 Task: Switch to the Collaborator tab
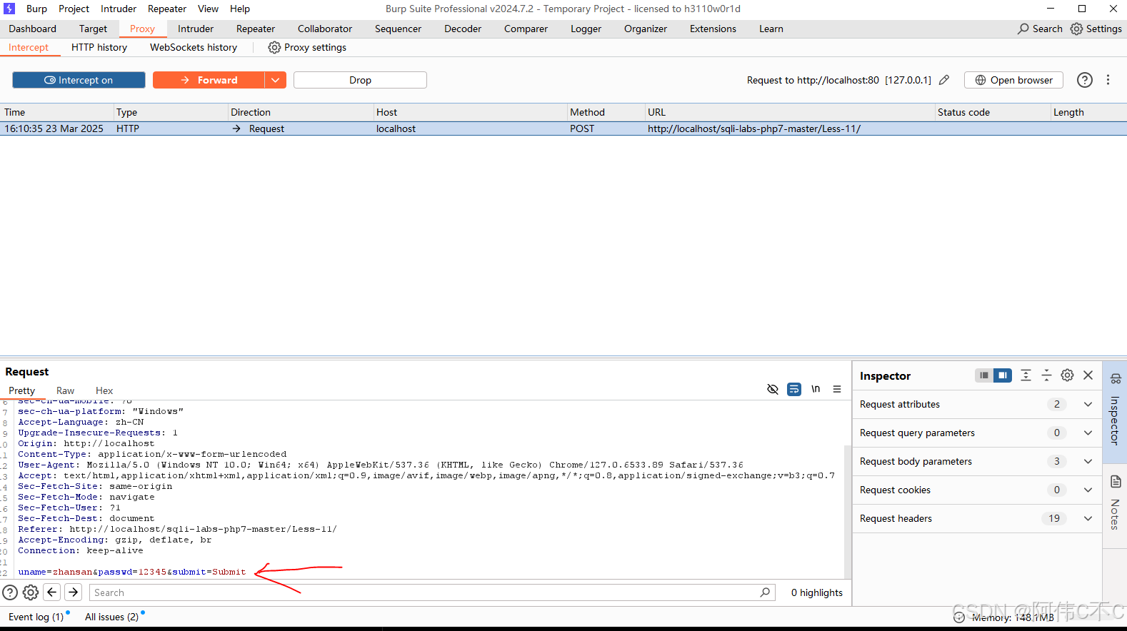click(x=325, y=29)
